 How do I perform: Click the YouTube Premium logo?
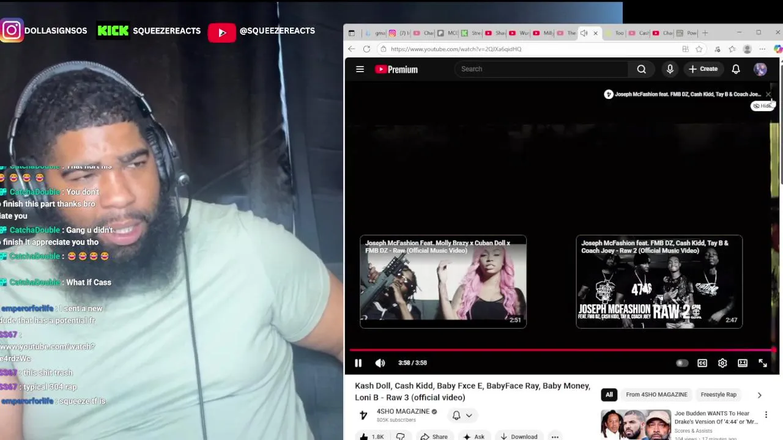tap(396, 69)
